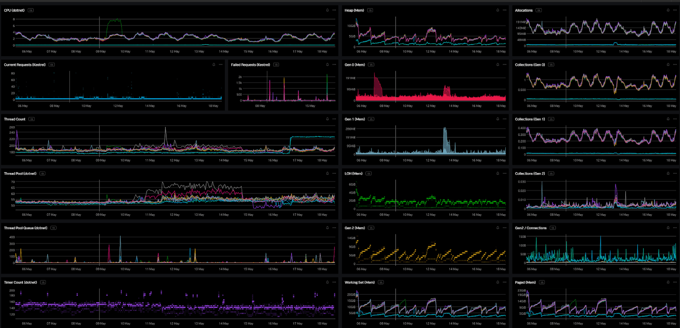The image size is (680, 328).
Task: Expand options menu for Thread Pool Queue panel
Action: [334, 228]
